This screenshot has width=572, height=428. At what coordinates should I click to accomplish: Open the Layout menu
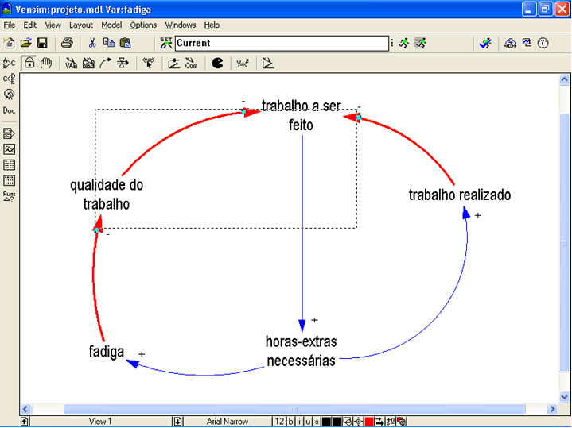point(81,25)
